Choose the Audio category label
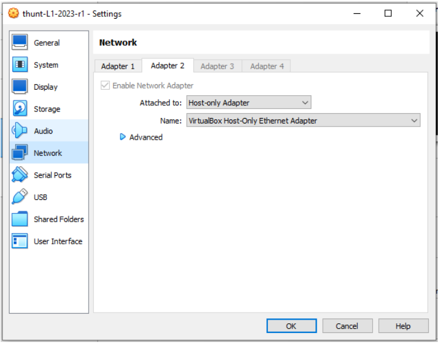This screenshot has height=345, width=439. 43,131
